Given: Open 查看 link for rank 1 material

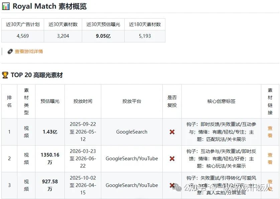Looking at the screenshot, I should [270, 132].
